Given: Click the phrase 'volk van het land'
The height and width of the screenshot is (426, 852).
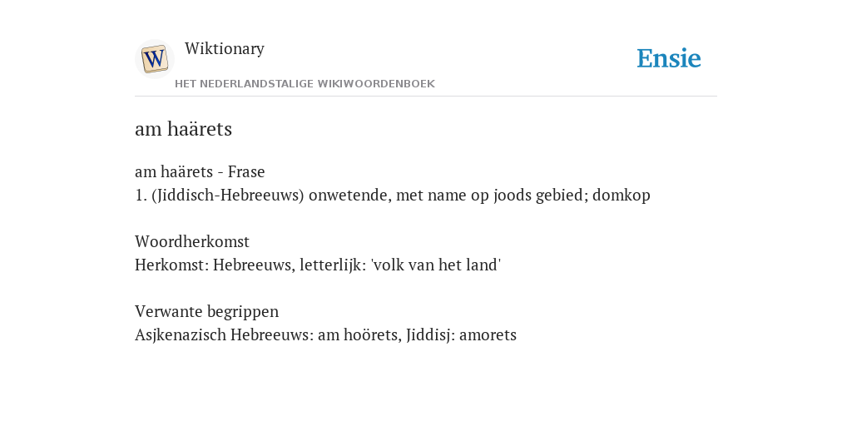Looking at the screenshot, I should point(436,265).
